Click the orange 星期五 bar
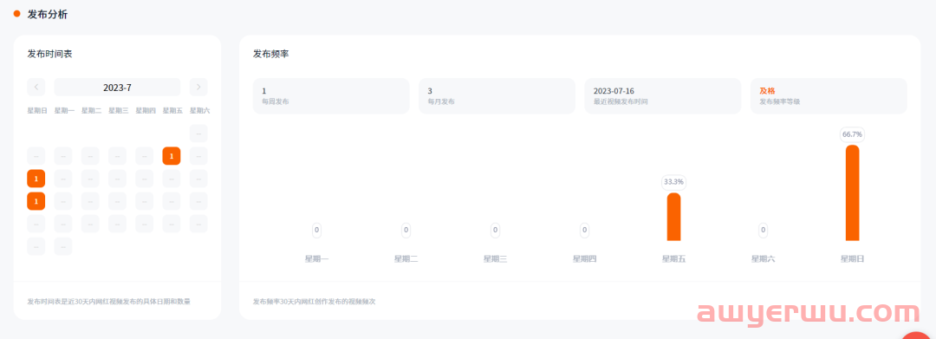Screen dimensions: 936x339 673,217
